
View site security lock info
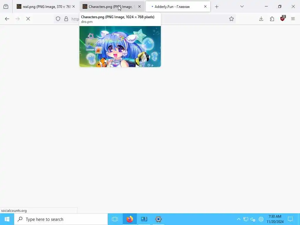coord(66,19)
